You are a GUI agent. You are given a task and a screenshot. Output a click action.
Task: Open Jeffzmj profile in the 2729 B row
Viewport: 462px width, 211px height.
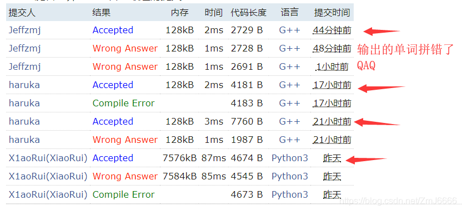[x=25, y=30]
